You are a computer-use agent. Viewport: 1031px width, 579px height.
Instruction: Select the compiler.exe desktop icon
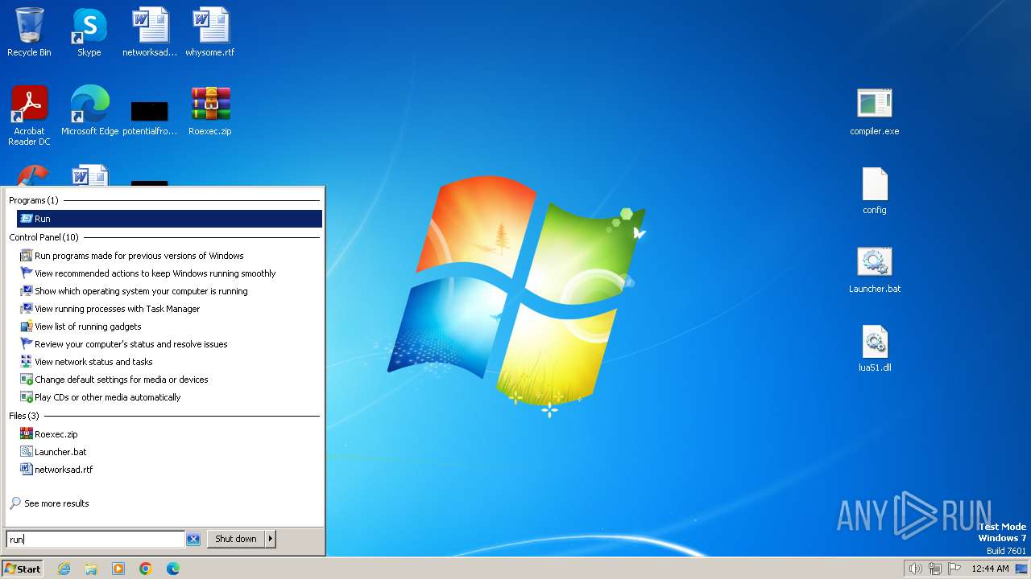(x=875, y=111)
